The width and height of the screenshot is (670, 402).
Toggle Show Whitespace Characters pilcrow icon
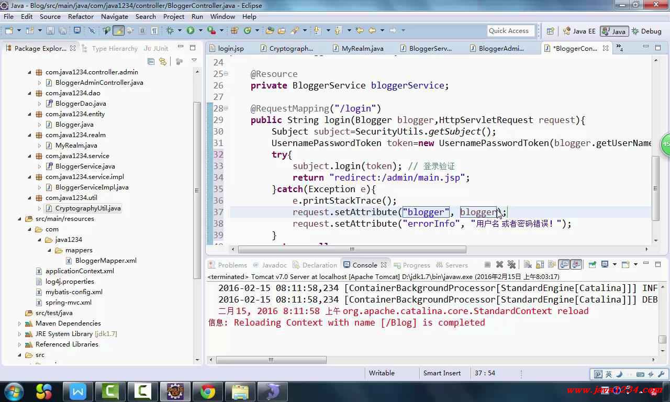pos(154,31)
